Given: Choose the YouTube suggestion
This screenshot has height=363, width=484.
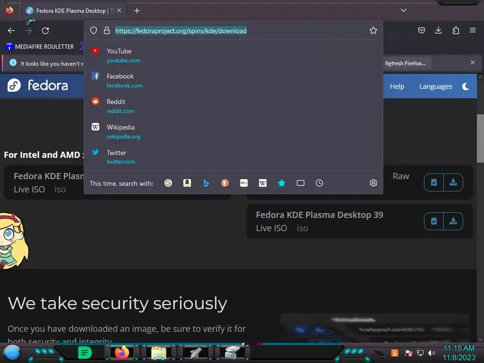Looking at the screenshot, I should point(233,56).
